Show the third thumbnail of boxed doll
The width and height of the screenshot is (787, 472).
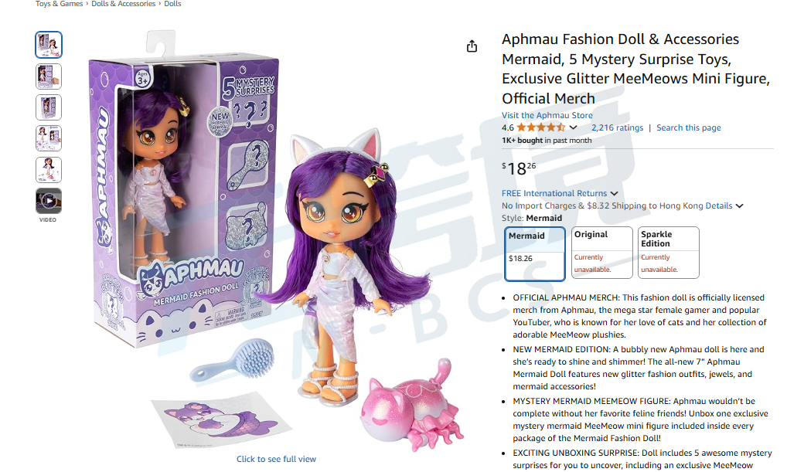point(49,107)
